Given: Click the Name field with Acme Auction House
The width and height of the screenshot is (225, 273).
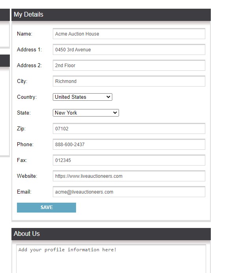Looking at the screenshot, I should point(129,34).
